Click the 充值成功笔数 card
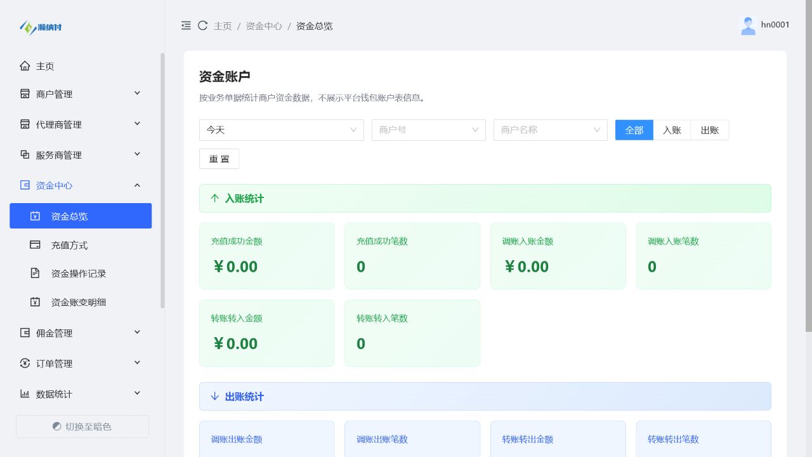Viewport: 812px width, 457px height. pyautogui.click(x=412, y=256)
